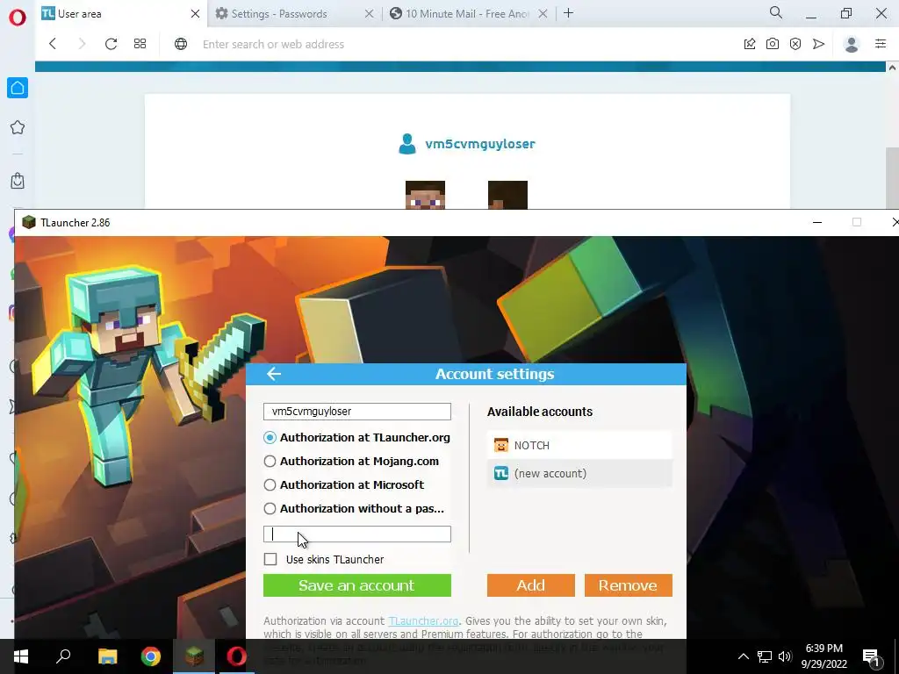Select the NOTCH account
Screen dimensions: 899x674
pyautogui.click(x=579, y=445)
